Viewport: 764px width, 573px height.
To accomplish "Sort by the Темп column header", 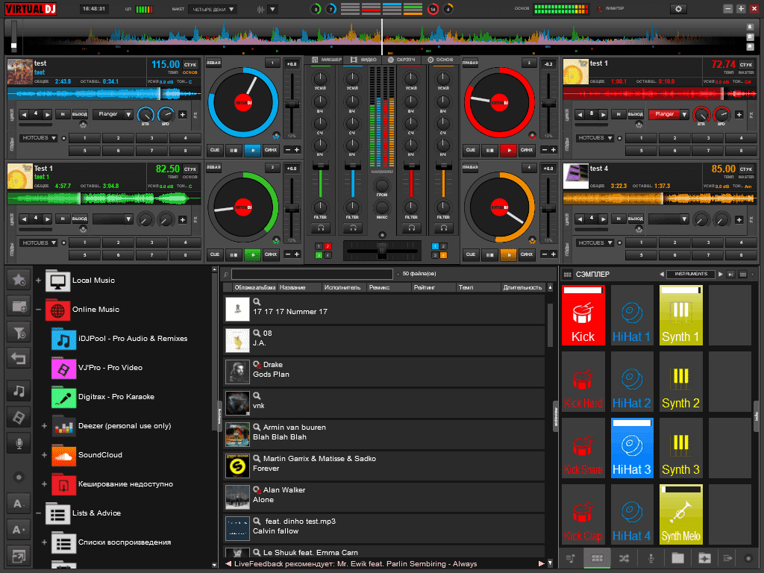I will click(x=478, y=287).
